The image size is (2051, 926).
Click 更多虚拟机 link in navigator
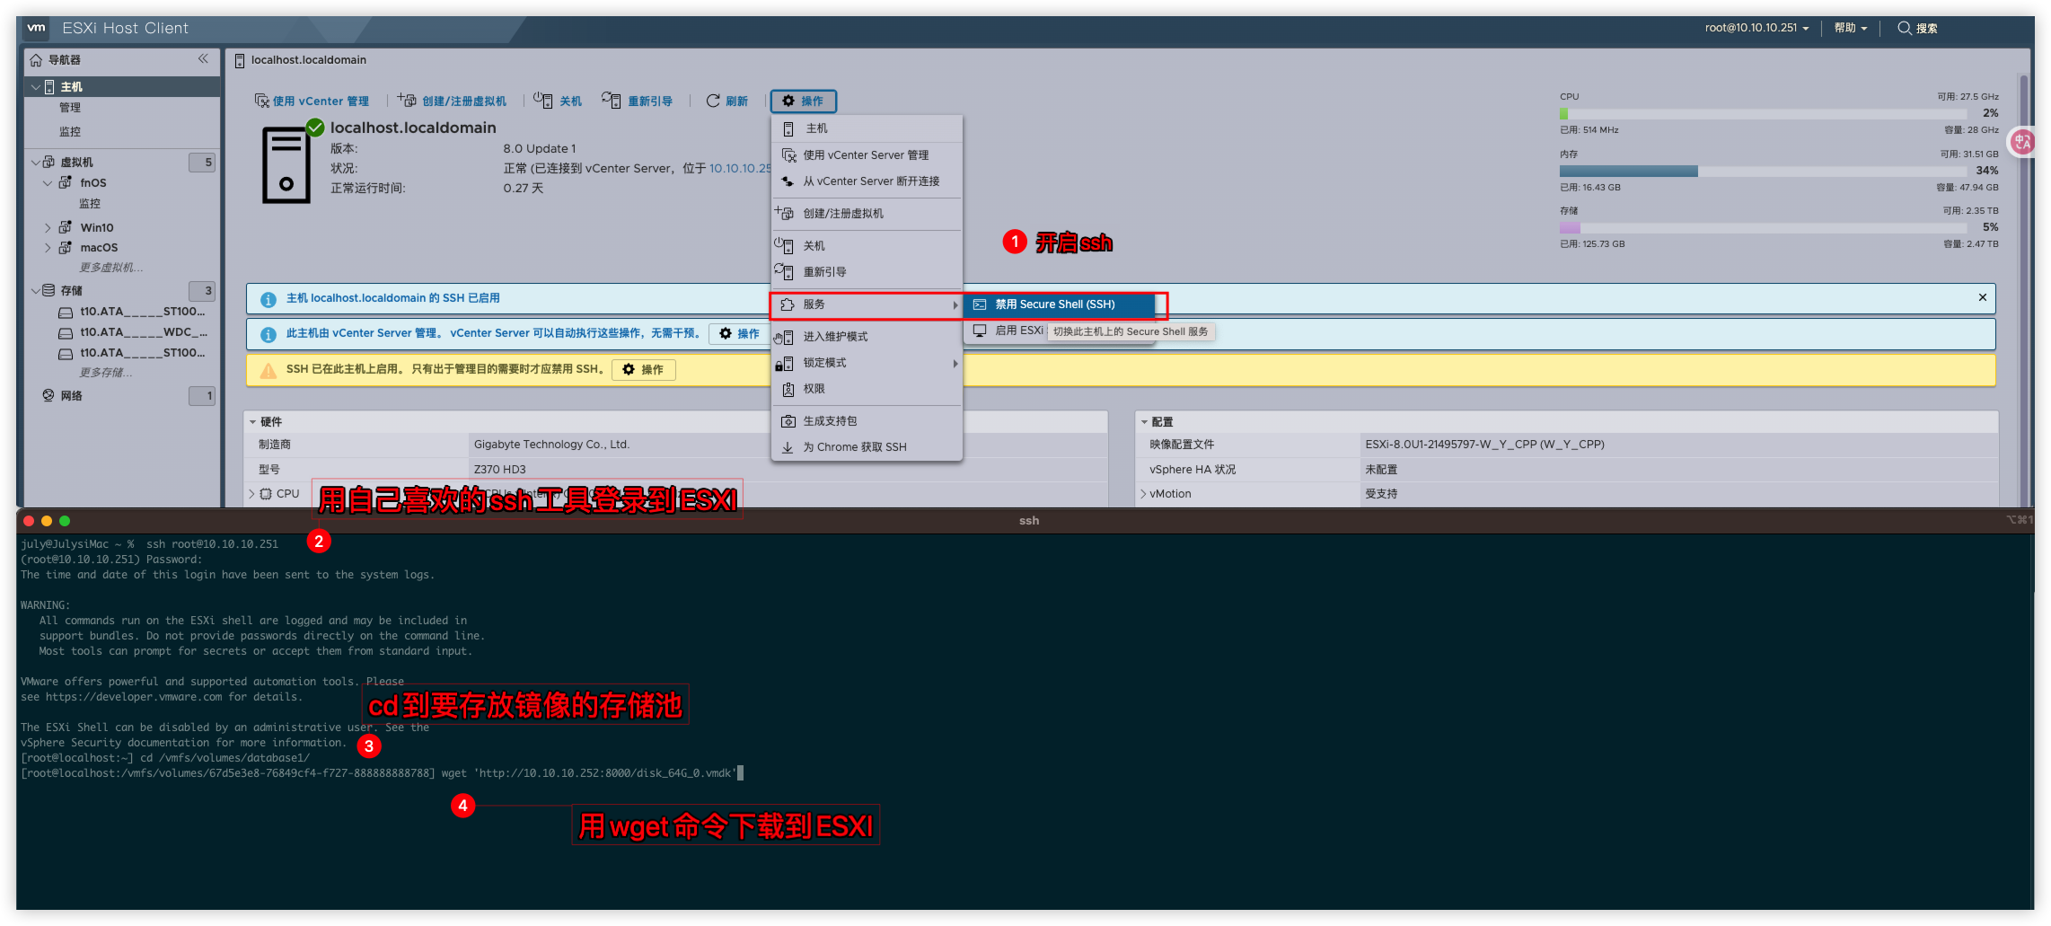click(111, 268)
